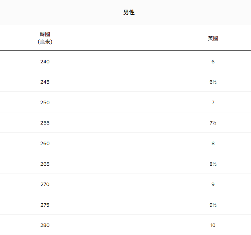The image size is (251, 235).
Task: Select the 美國 column header
Action: click(213, 38)
